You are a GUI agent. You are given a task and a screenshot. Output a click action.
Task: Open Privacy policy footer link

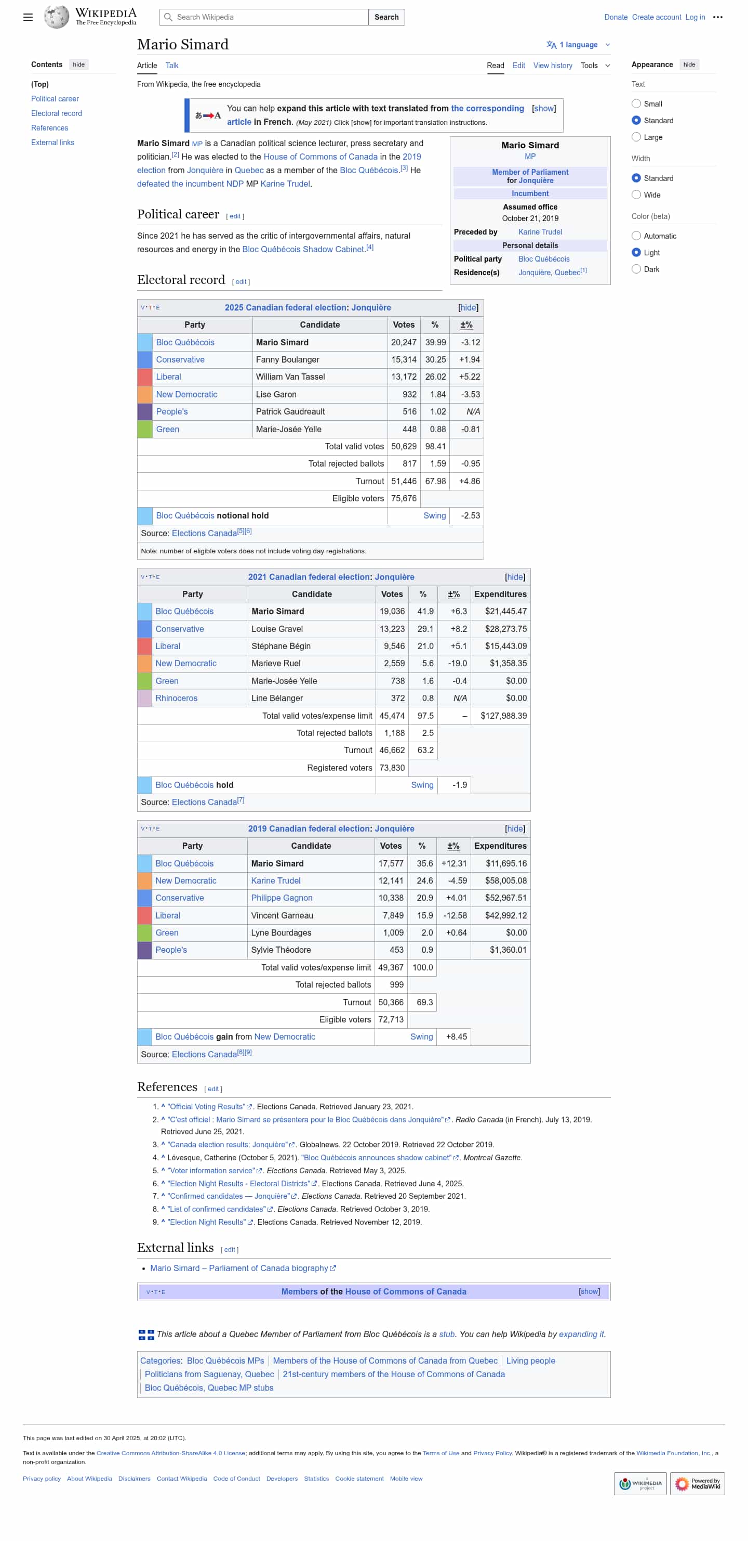[42, 1479]
